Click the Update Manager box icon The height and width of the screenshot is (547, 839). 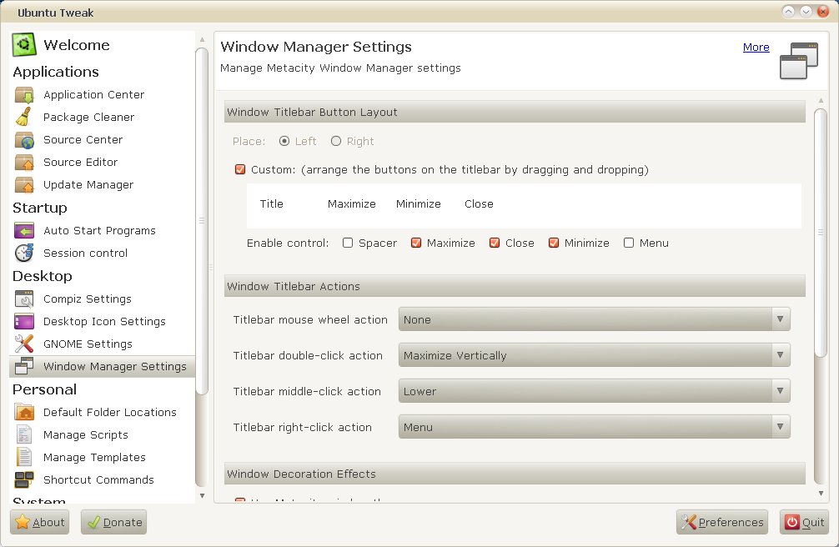click(24, 184)
